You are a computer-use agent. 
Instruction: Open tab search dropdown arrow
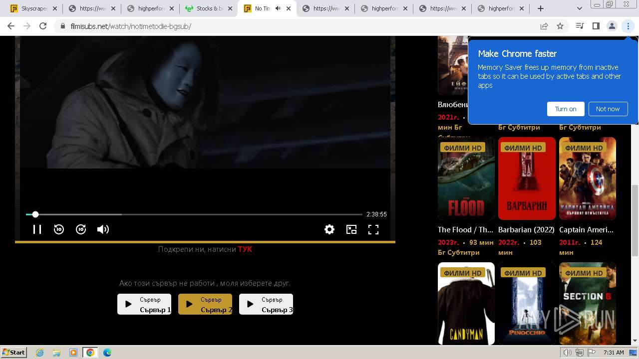tap(579, 8)
